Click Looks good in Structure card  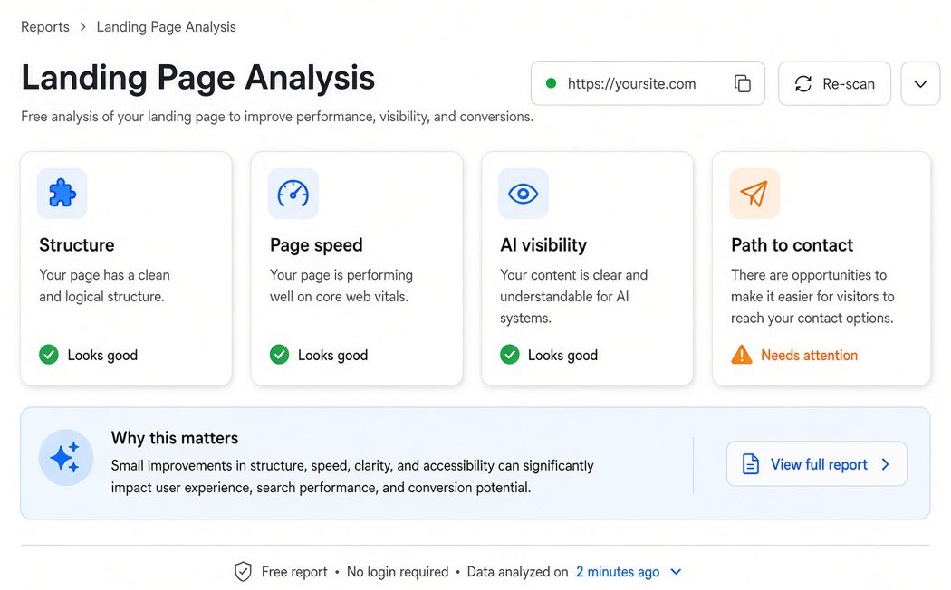pyautogui.click(x=102, y=355)
